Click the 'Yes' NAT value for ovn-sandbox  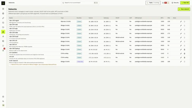(130, 54)
